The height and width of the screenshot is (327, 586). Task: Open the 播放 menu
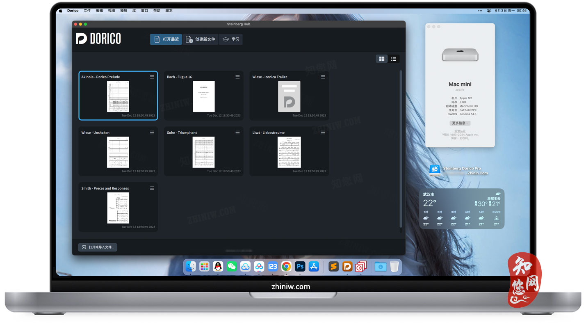[123, 11]
